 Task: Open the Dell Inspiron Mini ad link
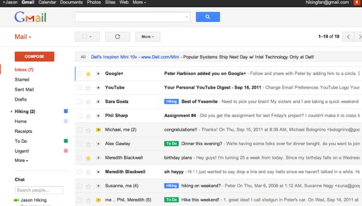point(135,57)
